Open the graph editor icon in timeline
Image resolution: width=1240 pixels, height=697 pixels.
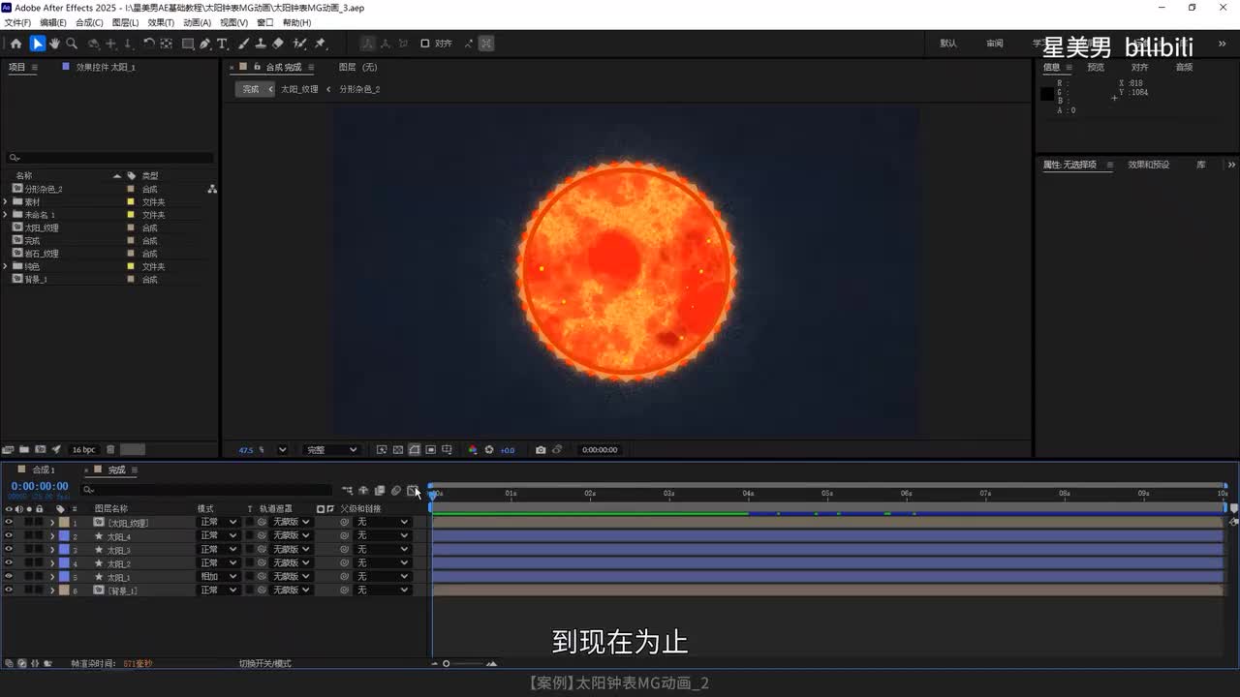tap(412, 491)
